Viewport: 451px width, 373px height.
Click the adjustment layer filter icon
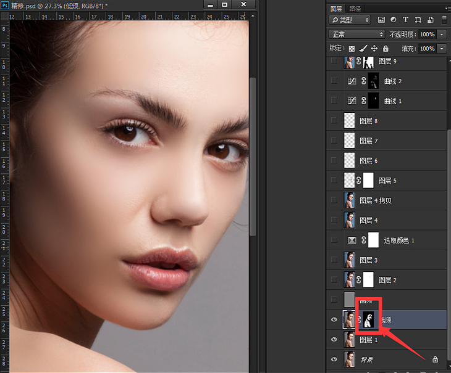click(x=394, y=20)
